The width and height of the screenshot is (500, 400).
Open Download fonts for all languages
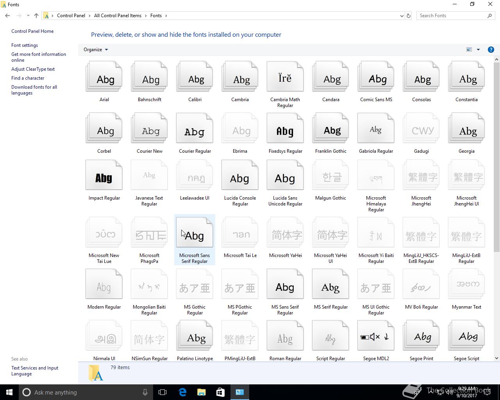34,90
